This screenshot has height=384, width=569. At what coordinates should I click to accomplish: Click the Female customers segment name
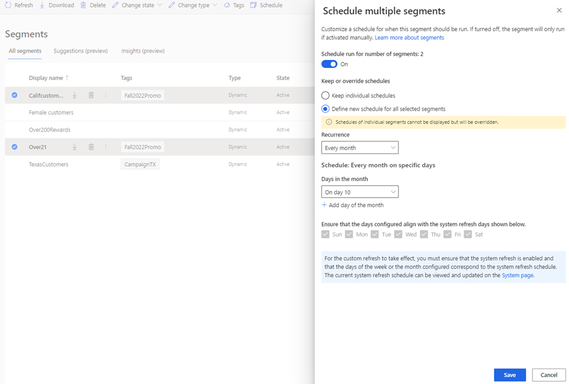[x=51, y=113]
